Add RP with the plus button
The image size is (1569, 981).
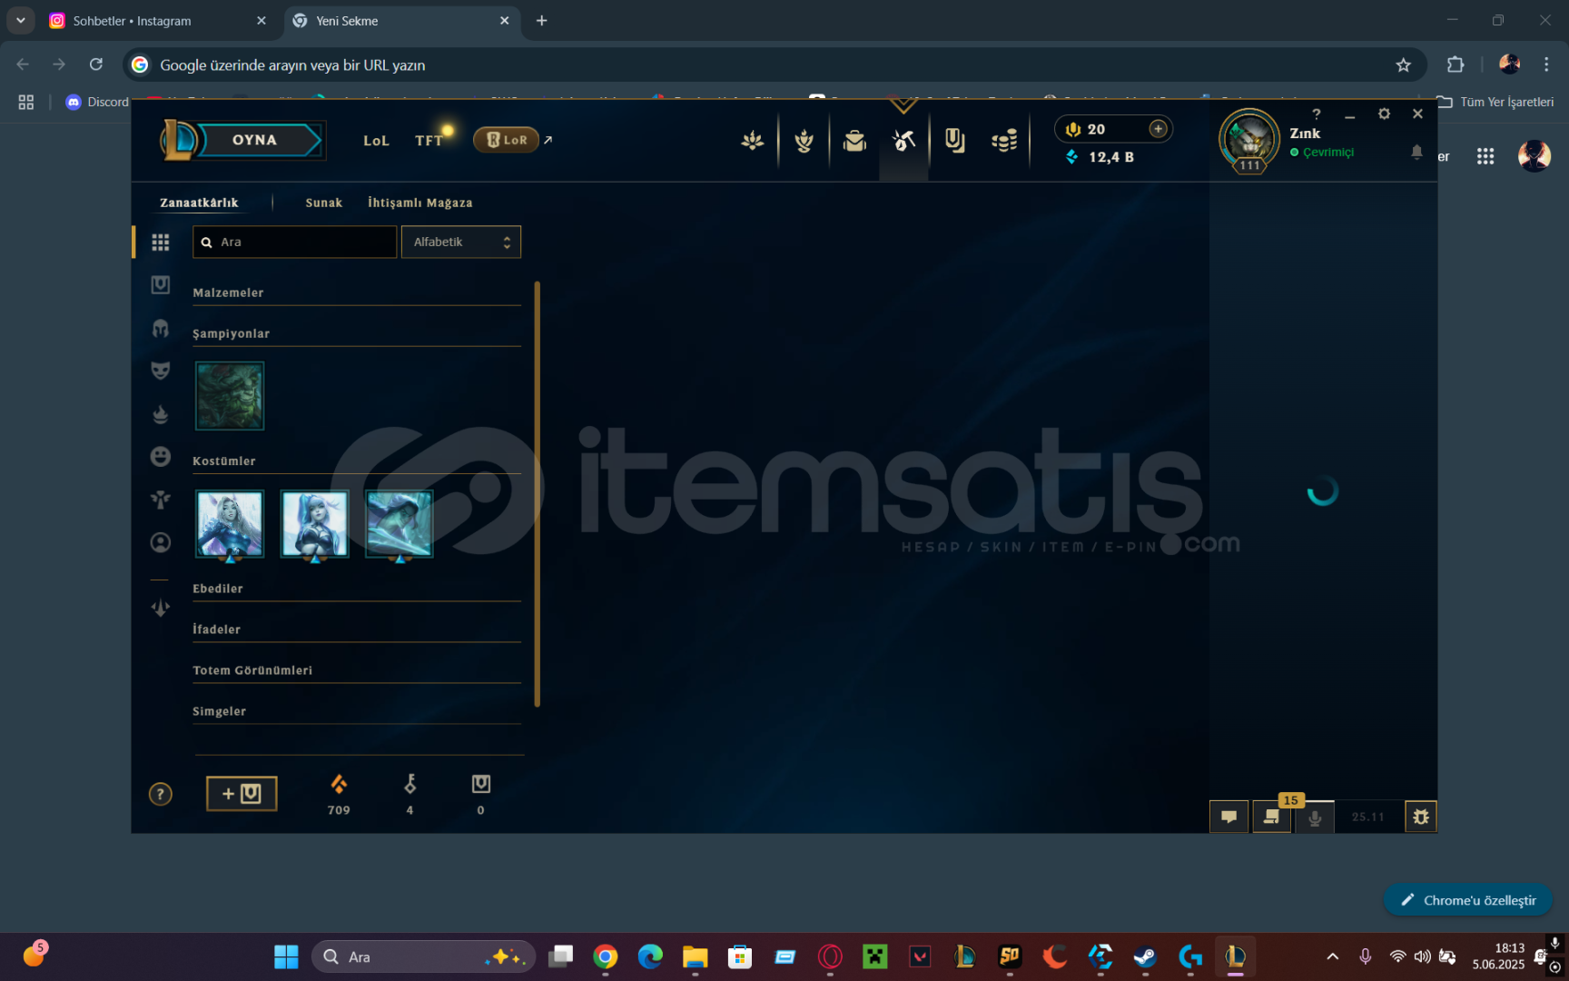1158,129
